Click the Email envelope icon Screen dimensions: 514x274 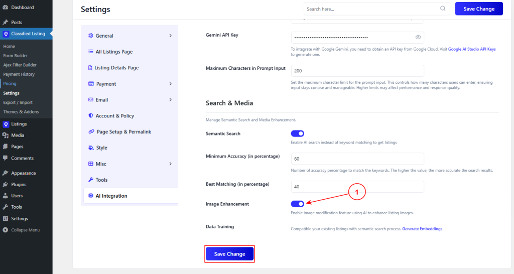coord(91,100)
